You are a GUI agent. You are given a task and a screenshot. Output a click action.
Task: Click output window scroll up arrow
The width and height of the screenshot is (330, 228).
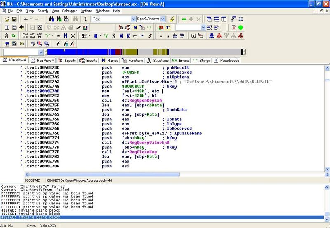pyautogui.click(x=327, y=187)
